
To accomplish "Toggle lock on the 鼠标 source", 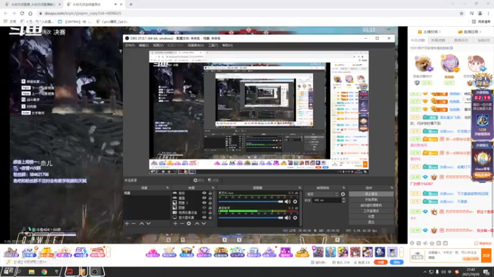I will [x=210, y=193].
